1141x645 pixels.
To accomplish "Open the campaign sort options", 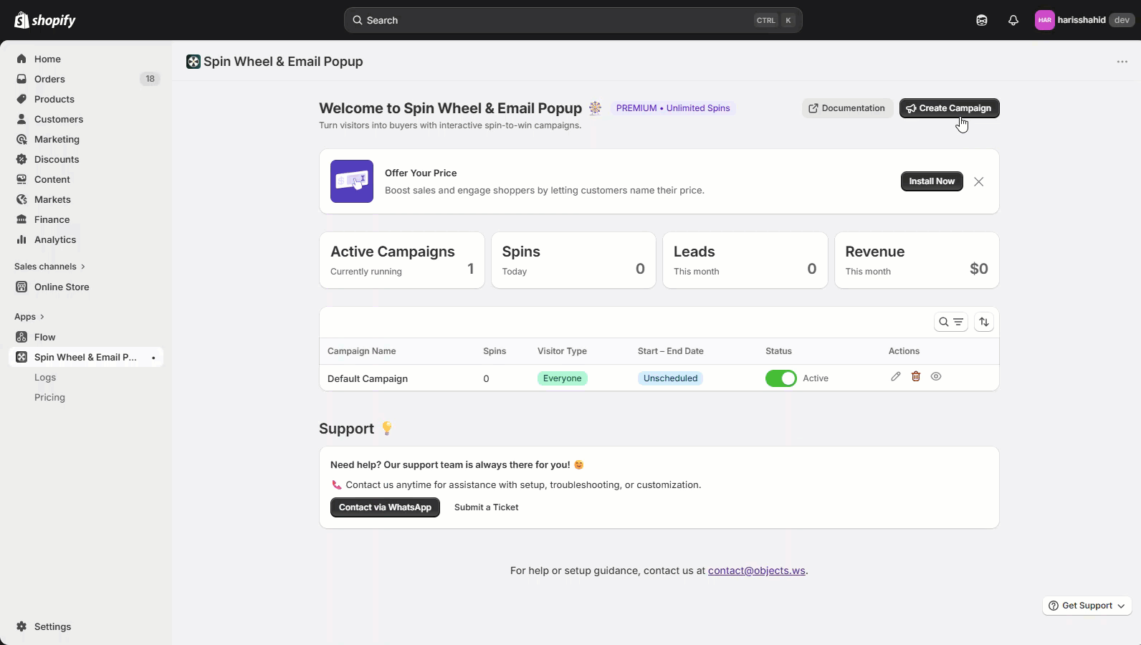I will [x=984, y=322].
